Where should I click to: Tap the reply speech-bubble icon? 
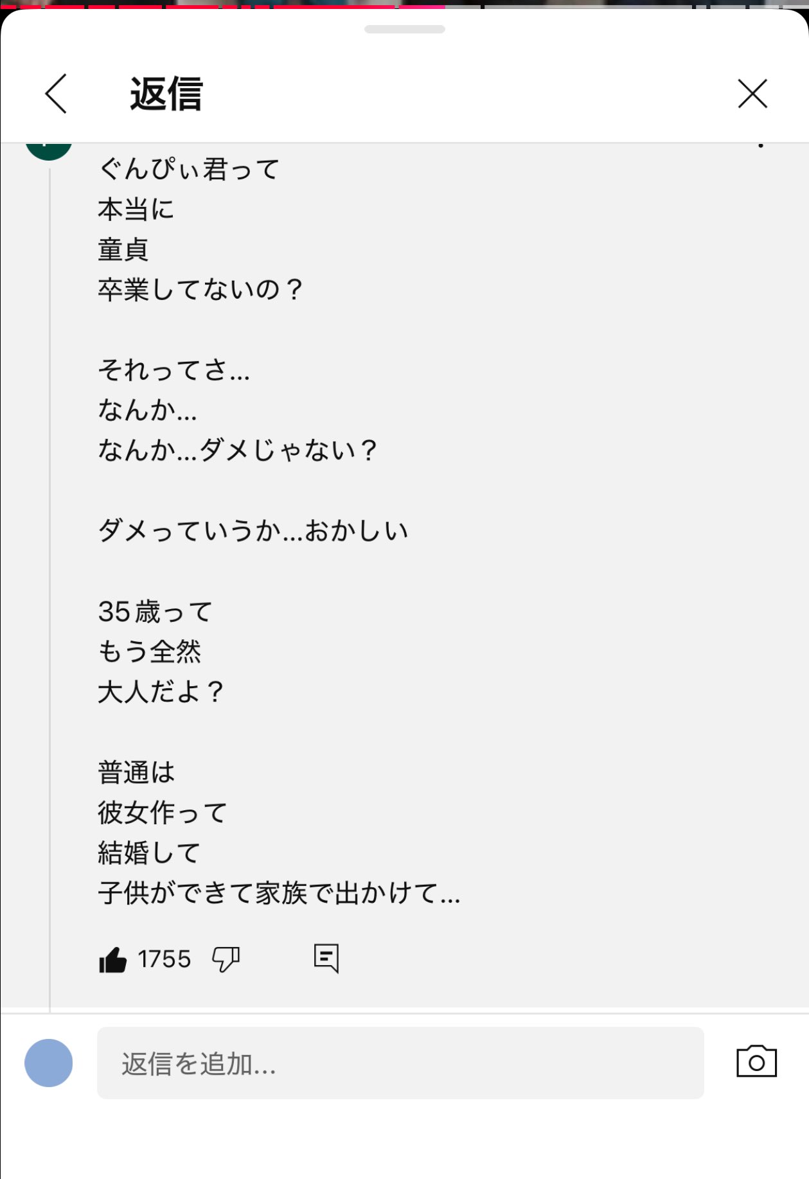(326, 959)
